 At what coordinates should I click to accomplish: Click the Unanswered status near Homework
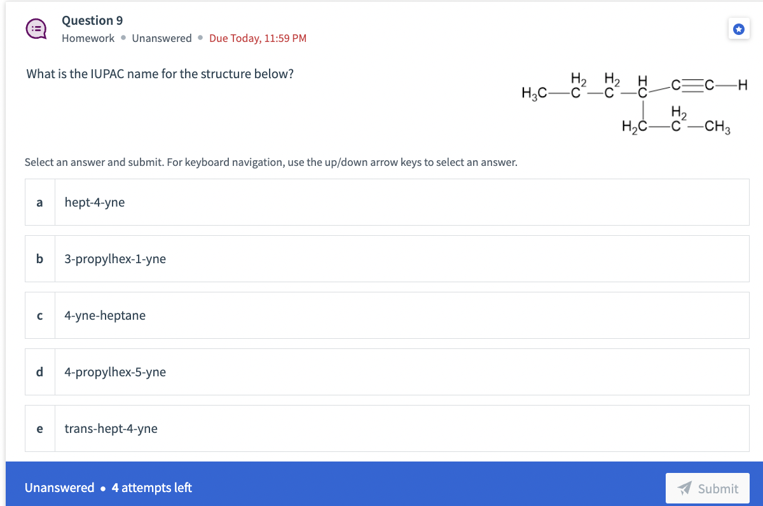click(x=162, y=38)
